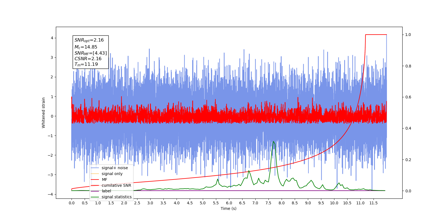Image resolution: width=447 pixels, height=223 pixels.
Task: Click the 9.5 time axis tick label
Action: (321, 203)
